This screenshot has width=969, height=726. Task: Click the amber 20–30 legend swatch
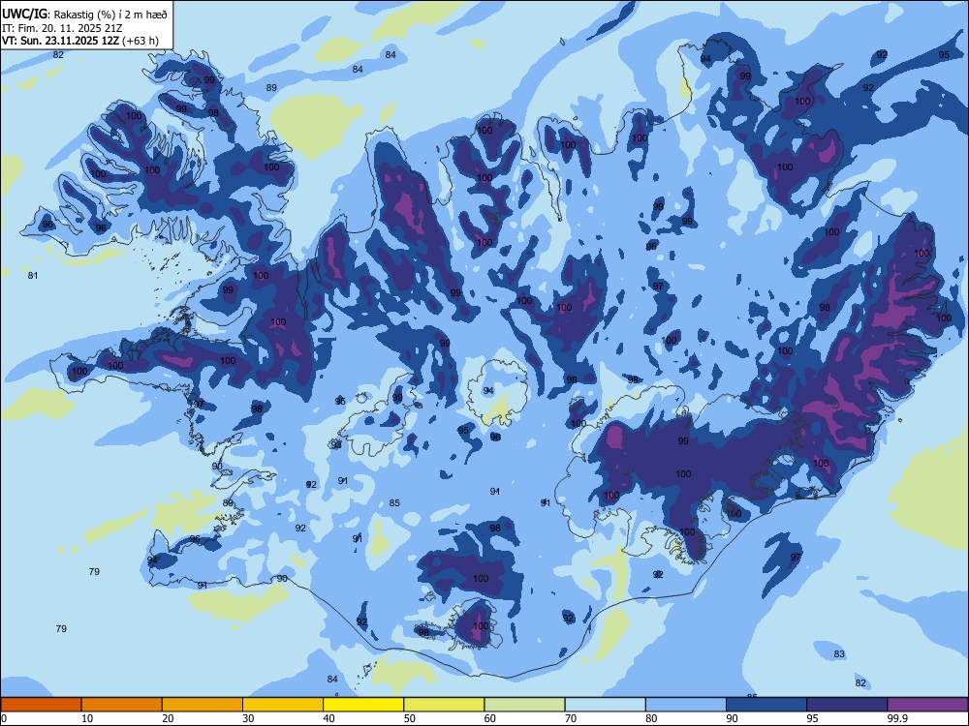pos(203,705)
